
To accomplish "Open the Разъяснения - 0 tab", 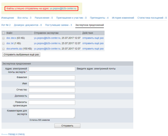I will click(x=44, y=18).
